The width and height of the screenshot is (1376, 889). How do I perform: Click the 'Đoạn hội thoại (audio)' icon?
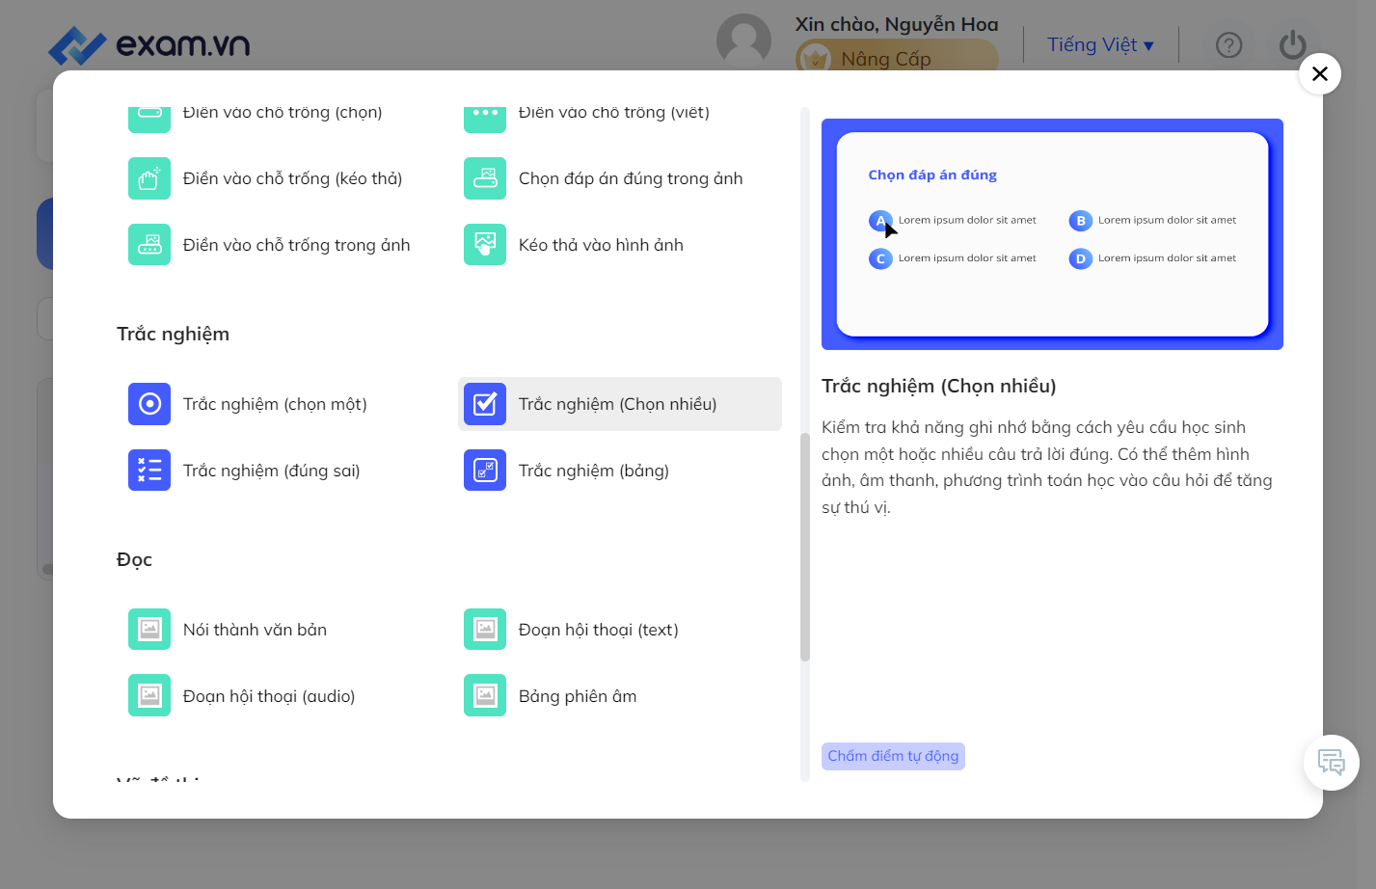149,696
